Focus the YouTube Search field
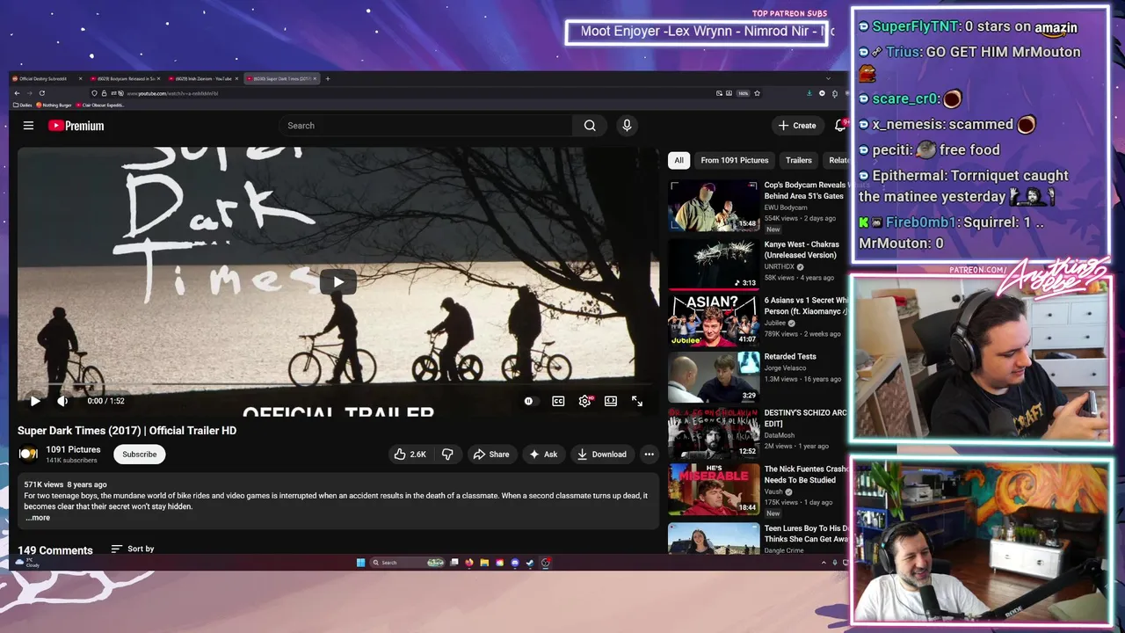 point(426,126)
